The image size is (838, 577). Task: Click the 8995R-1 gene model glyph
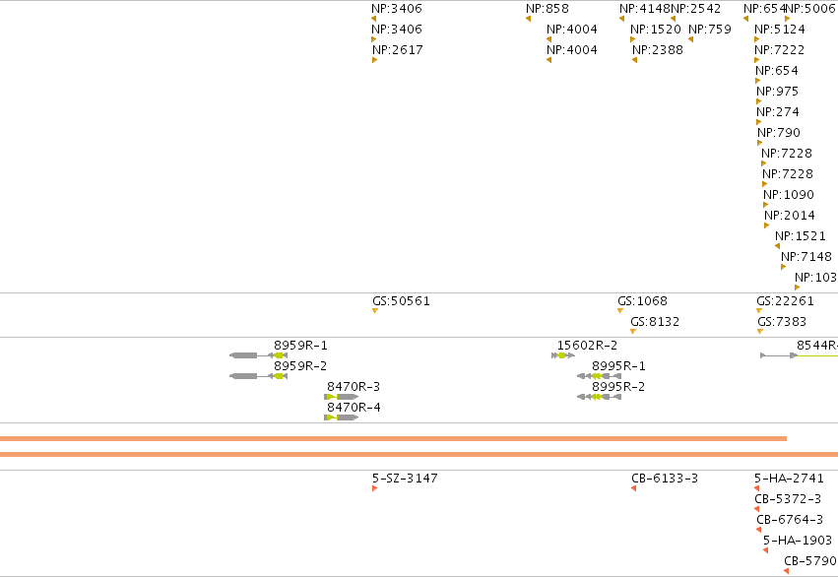tap(599, 376)
